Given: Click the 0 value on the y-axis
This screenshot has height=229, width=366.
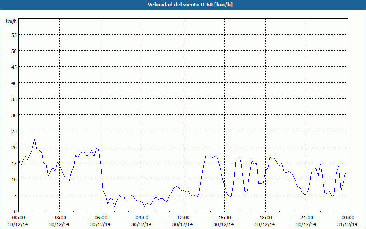Looking at the screenshot, I should [15, 212].
